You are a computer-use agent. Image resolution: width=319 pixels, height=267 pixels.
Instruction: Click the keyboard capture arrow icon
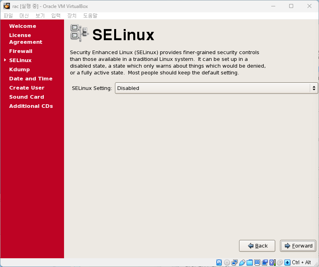pos(287,263)
